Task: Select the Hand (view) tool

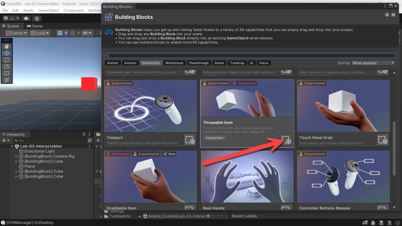Action: 7,46
